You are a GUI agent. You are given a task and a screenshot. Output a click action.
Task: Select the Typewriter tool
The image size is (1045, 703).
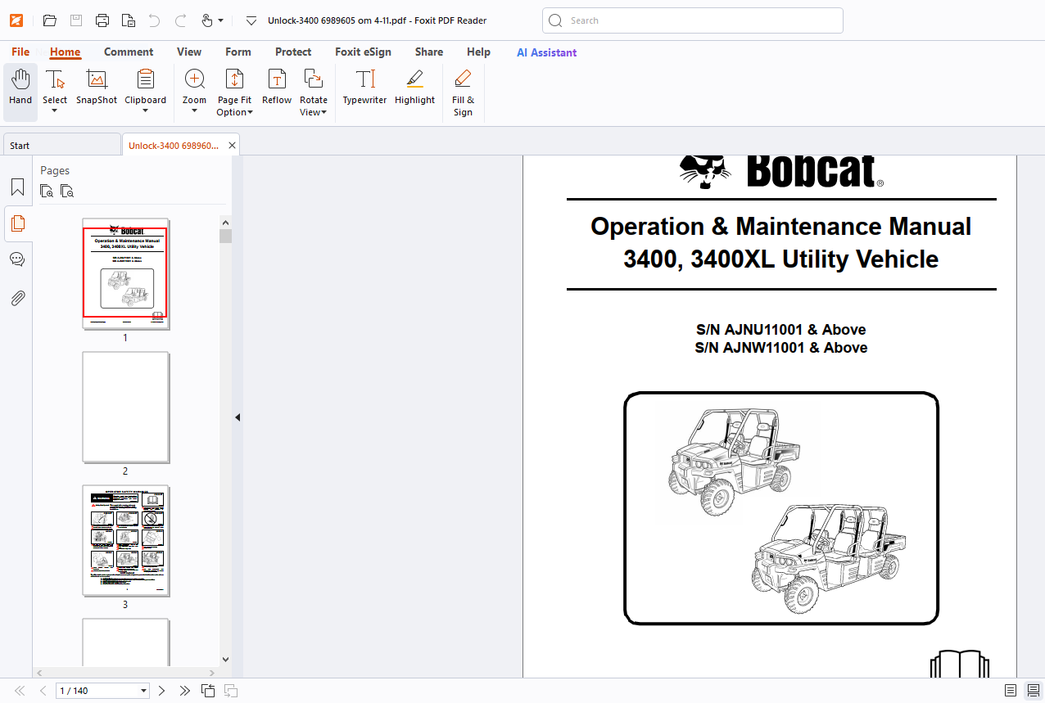(x=364, y=88)
